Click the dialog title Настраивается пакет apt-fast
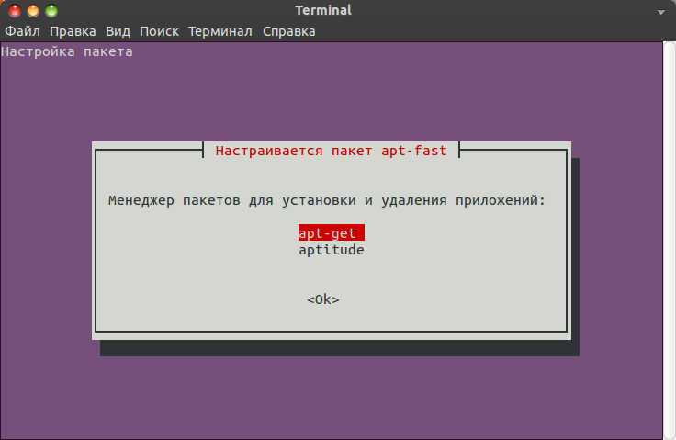Image resolution: width=676 pixels, height=440 pixels. (x=331, y=151)
